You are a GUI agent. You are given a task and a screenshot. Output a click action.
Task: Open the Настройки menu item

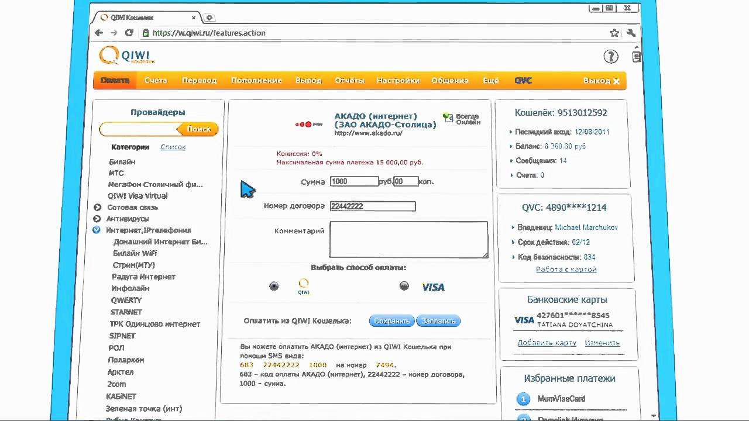point(398,81)
